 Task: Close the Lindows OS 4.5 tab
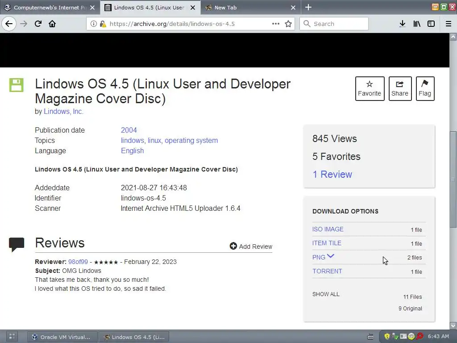pyautogui.click(x=193, y=8)
